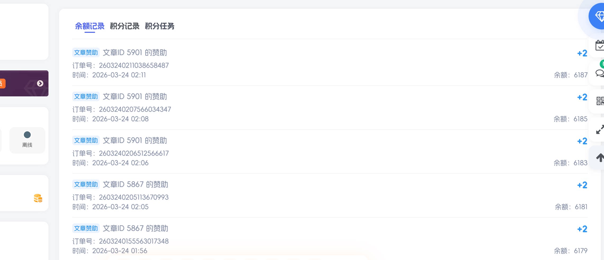Switch to the 积分记录 tab
Image resolution: width=604 pixels, height=260 pixels.
[x=125, y=26]
